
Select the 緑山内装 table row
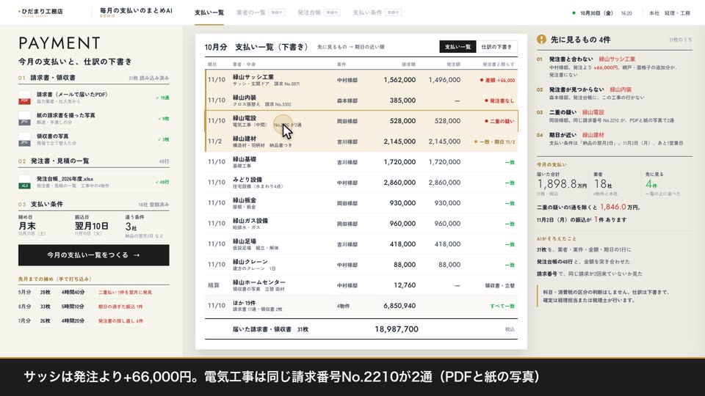pyautogui.click(x=361, y=100)
